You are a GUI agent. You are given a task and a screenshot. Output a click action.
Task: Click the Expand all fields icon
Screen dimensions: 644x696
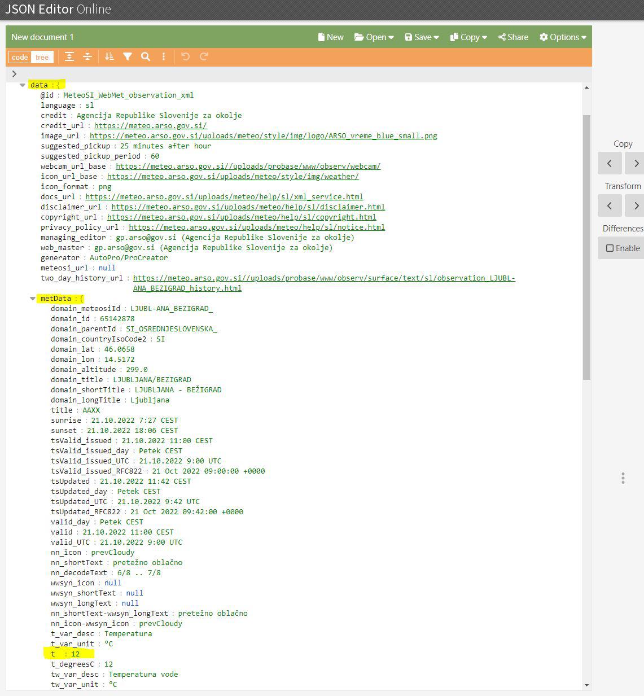69,56
